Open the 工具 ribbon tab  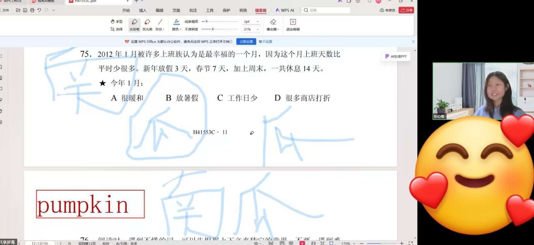click(210, 10)
